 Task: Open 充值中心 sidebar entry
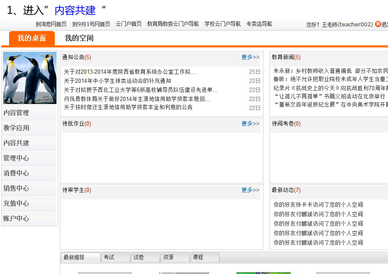pos(16,203)
